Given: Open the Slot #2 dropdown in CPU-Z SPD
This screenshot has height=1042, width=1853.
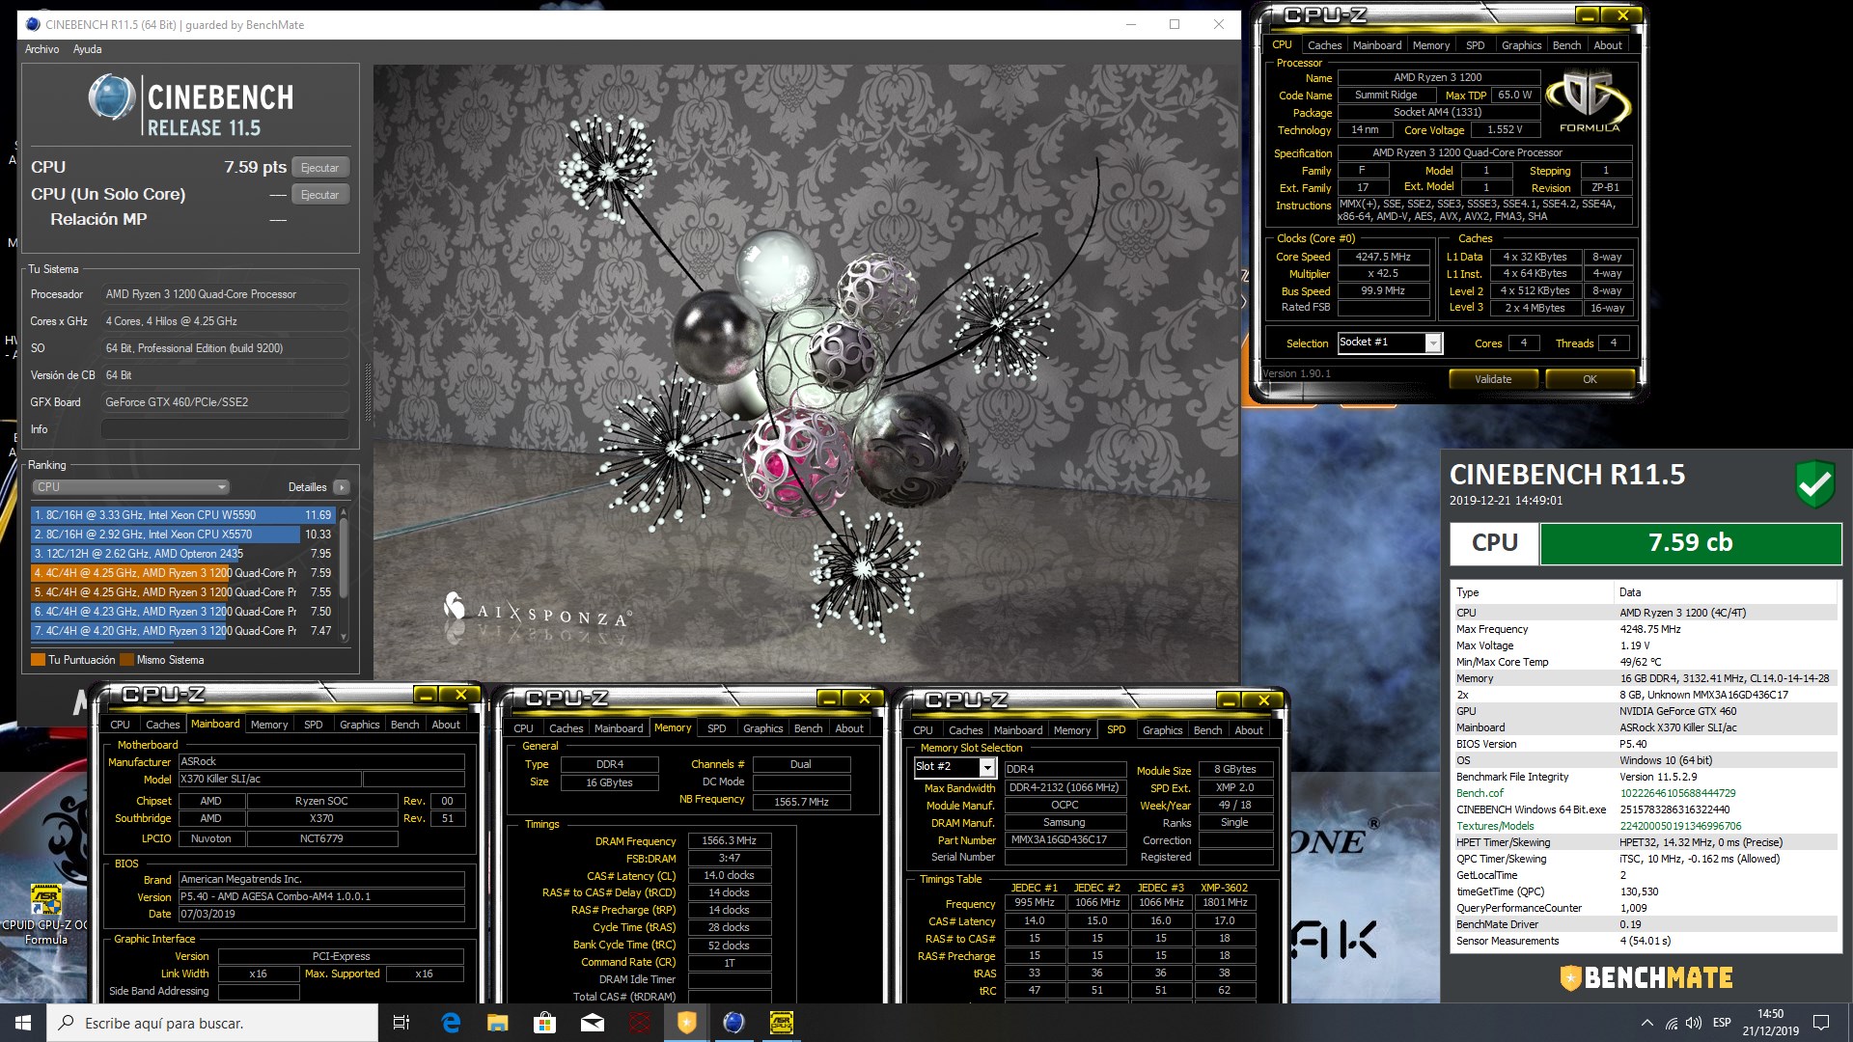Looking at the screenshot, I should [954, 767].
